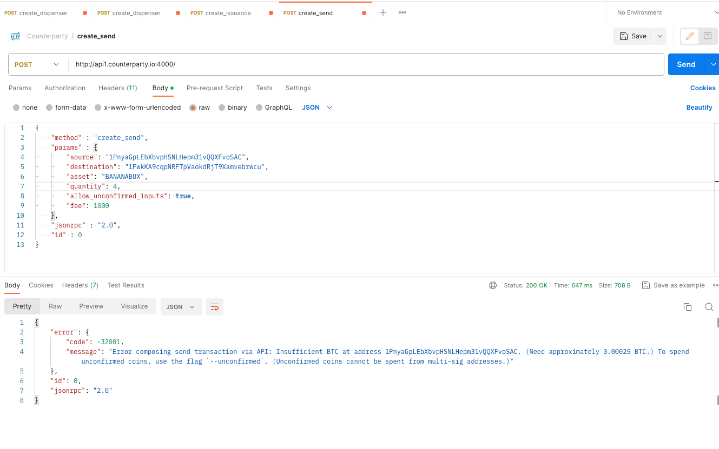Expand the Send options arrow
Viewport: 719px width, 449px height.
[712, 64]
